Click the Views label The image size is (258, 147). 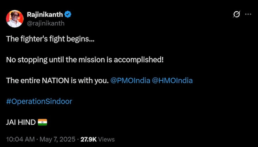(107, 139)
